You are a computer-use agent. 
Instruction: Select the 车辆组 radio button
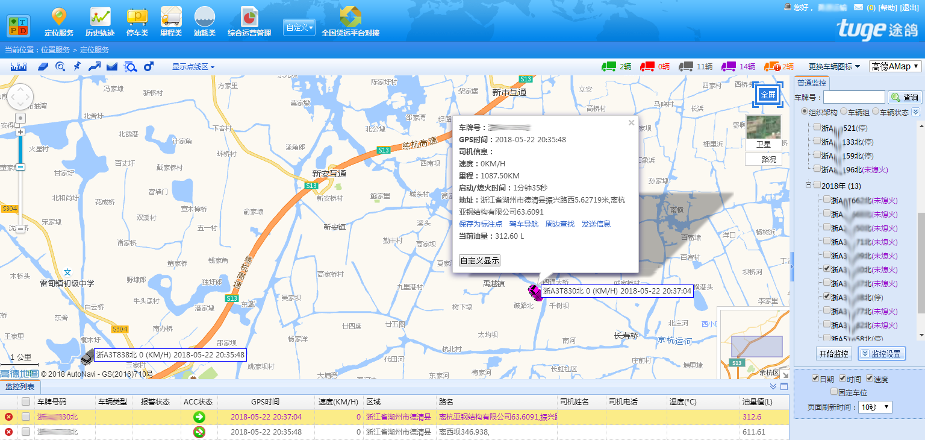[x=844, y=112]
